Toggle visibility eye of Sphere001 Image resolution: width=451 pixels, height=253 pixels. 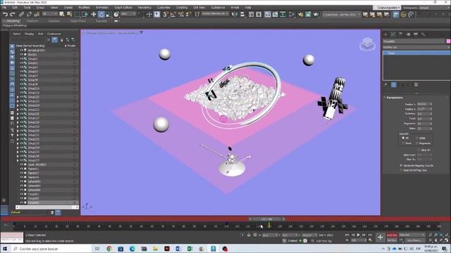(x=22, y=181)
